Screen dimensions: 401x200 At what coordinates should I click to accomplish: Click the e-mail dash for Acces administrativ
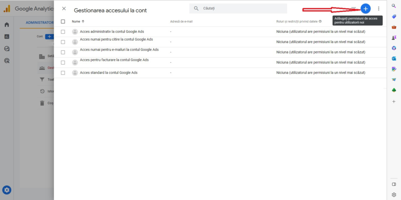tap(171, 32)
